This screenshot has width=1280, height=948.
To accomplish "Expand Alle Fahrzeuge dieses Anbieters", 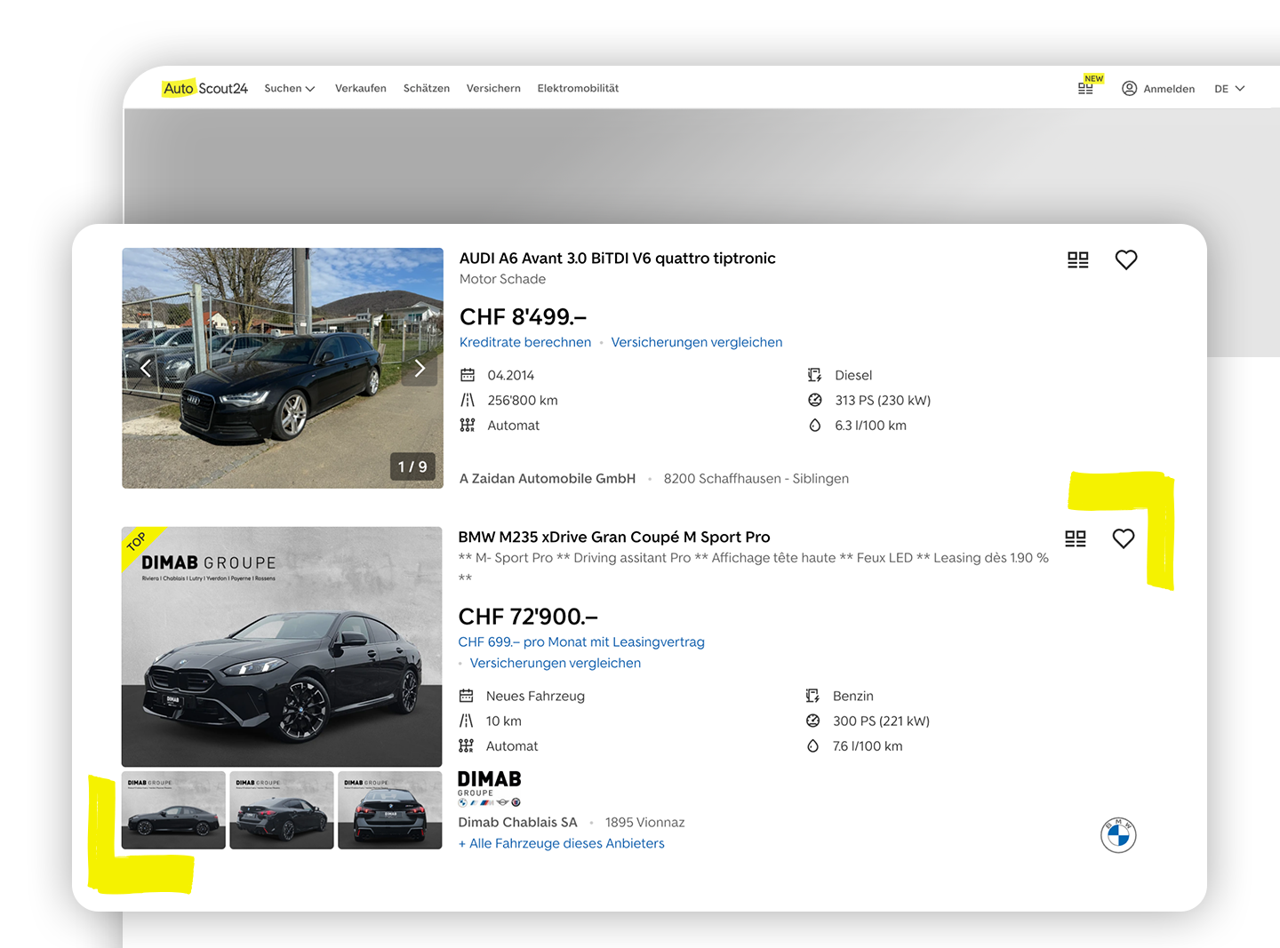I will (x=561, y=843).
